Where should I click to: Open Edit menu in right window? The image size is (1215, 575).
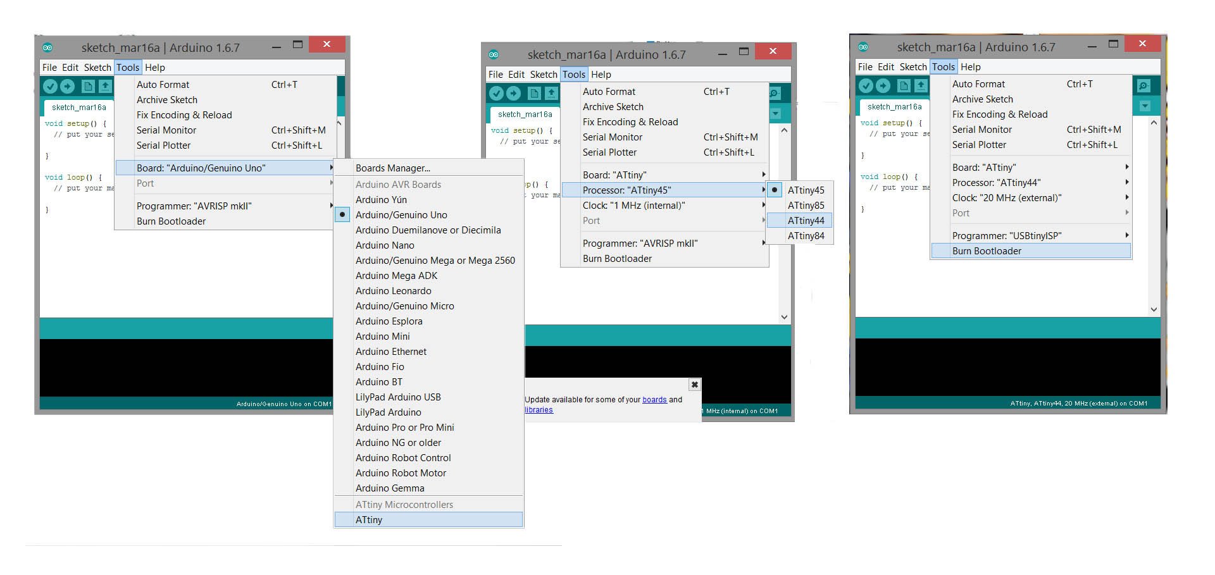click(886, 67)
